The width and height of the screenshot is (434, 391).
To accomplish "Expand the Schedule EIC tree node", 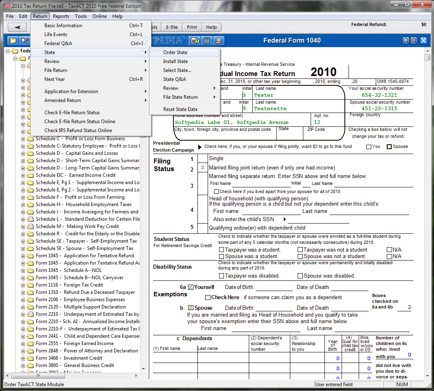I will [x=23, y=176].
